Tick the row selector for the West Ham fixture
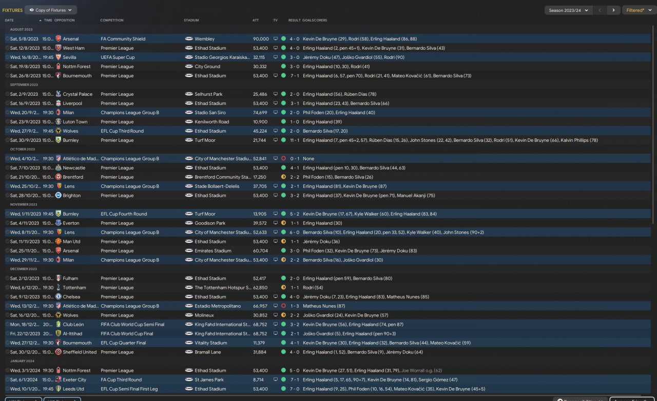 [7, 48]
